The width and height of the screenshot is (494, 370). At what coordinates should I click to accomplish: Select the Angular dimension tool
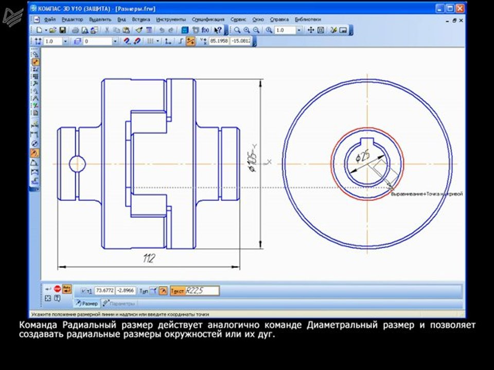click(x=34, y=163)
